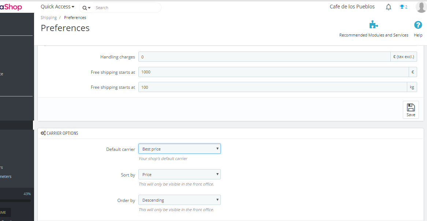Click the Preferences breadcrumb item
The image size is (427, 221).
click(75, 18)
